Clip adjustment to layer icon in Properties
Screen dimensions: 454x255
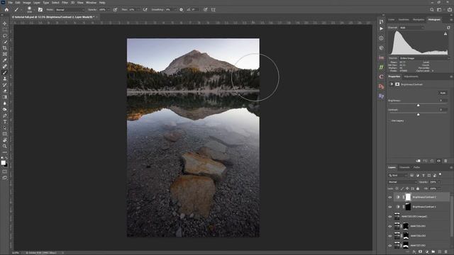[418, 161]
